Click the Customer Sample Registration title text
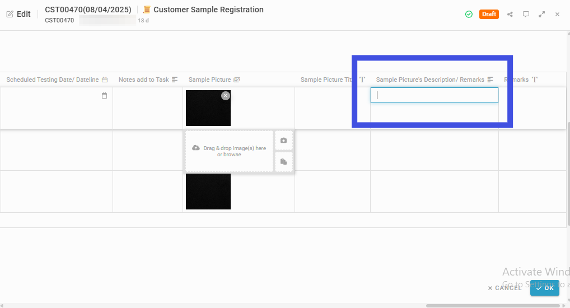The image size is (570, 308). 208,10
